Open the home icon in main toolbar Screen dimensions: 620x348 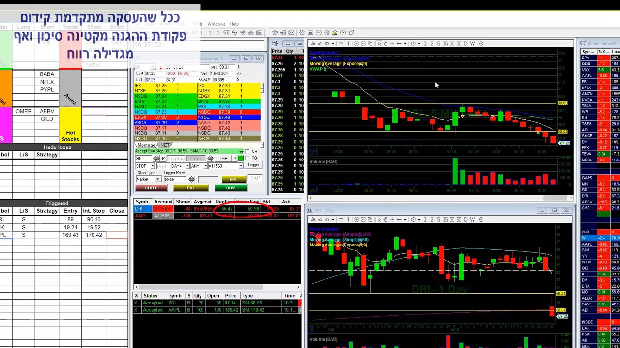click(326, 32)
